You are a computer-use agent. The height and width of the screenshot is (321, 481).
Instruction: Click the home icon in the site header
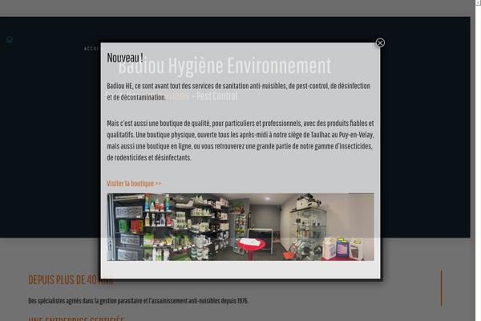tap(10, 39)
